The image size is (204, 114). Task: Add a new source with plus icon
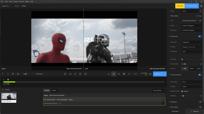[x=3, y=90]
